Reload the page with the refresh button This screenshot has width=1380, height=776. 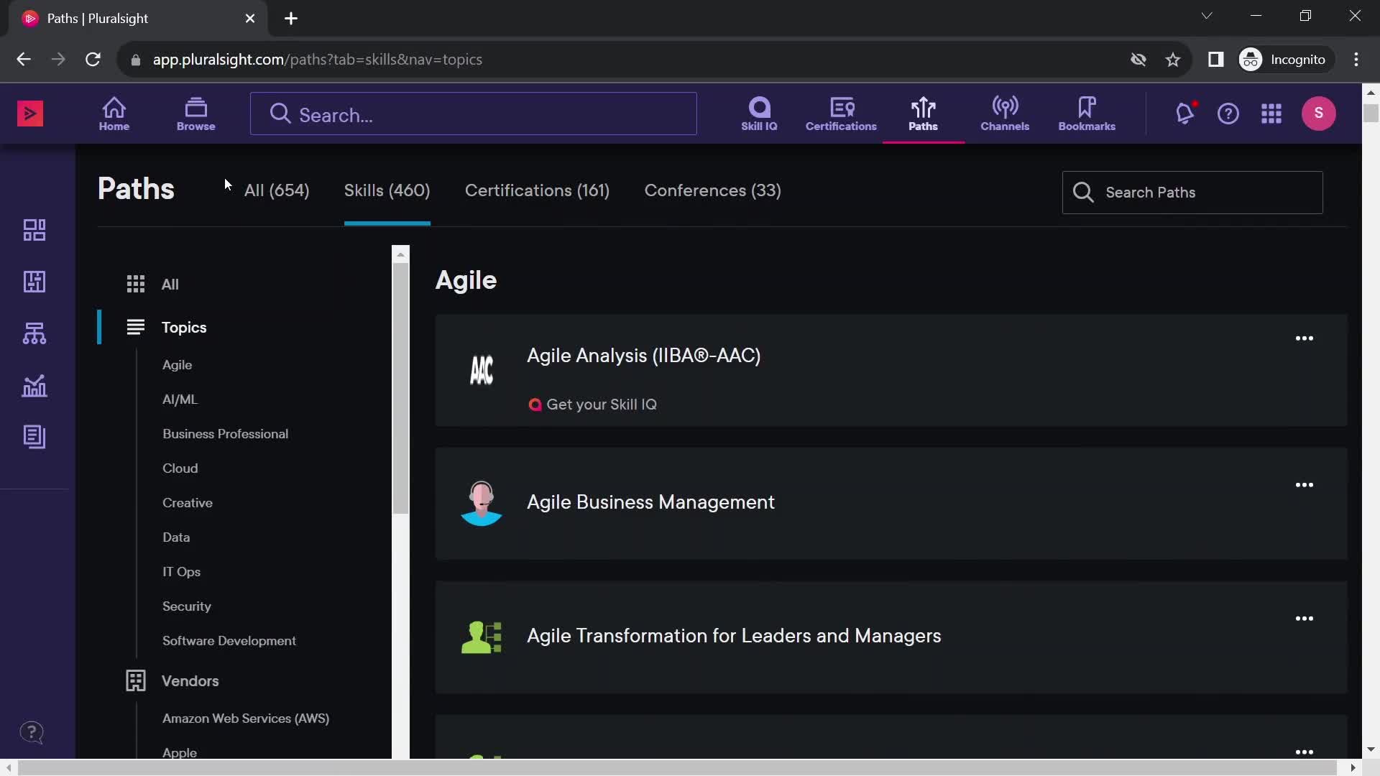pyautogui.click(x=93, y=60)
